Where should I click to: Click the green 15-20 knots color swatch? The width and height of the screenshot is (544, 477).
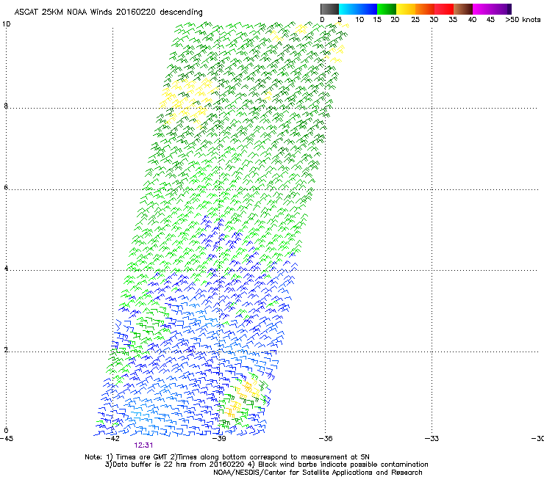point(387,9)
